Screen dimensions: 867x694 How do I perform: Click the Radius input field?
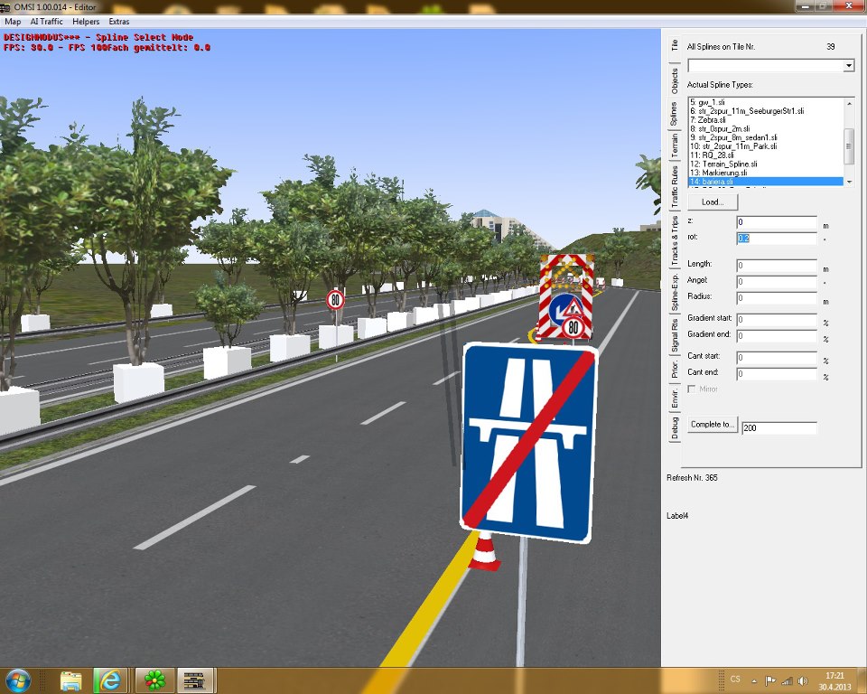coord(777,300)
